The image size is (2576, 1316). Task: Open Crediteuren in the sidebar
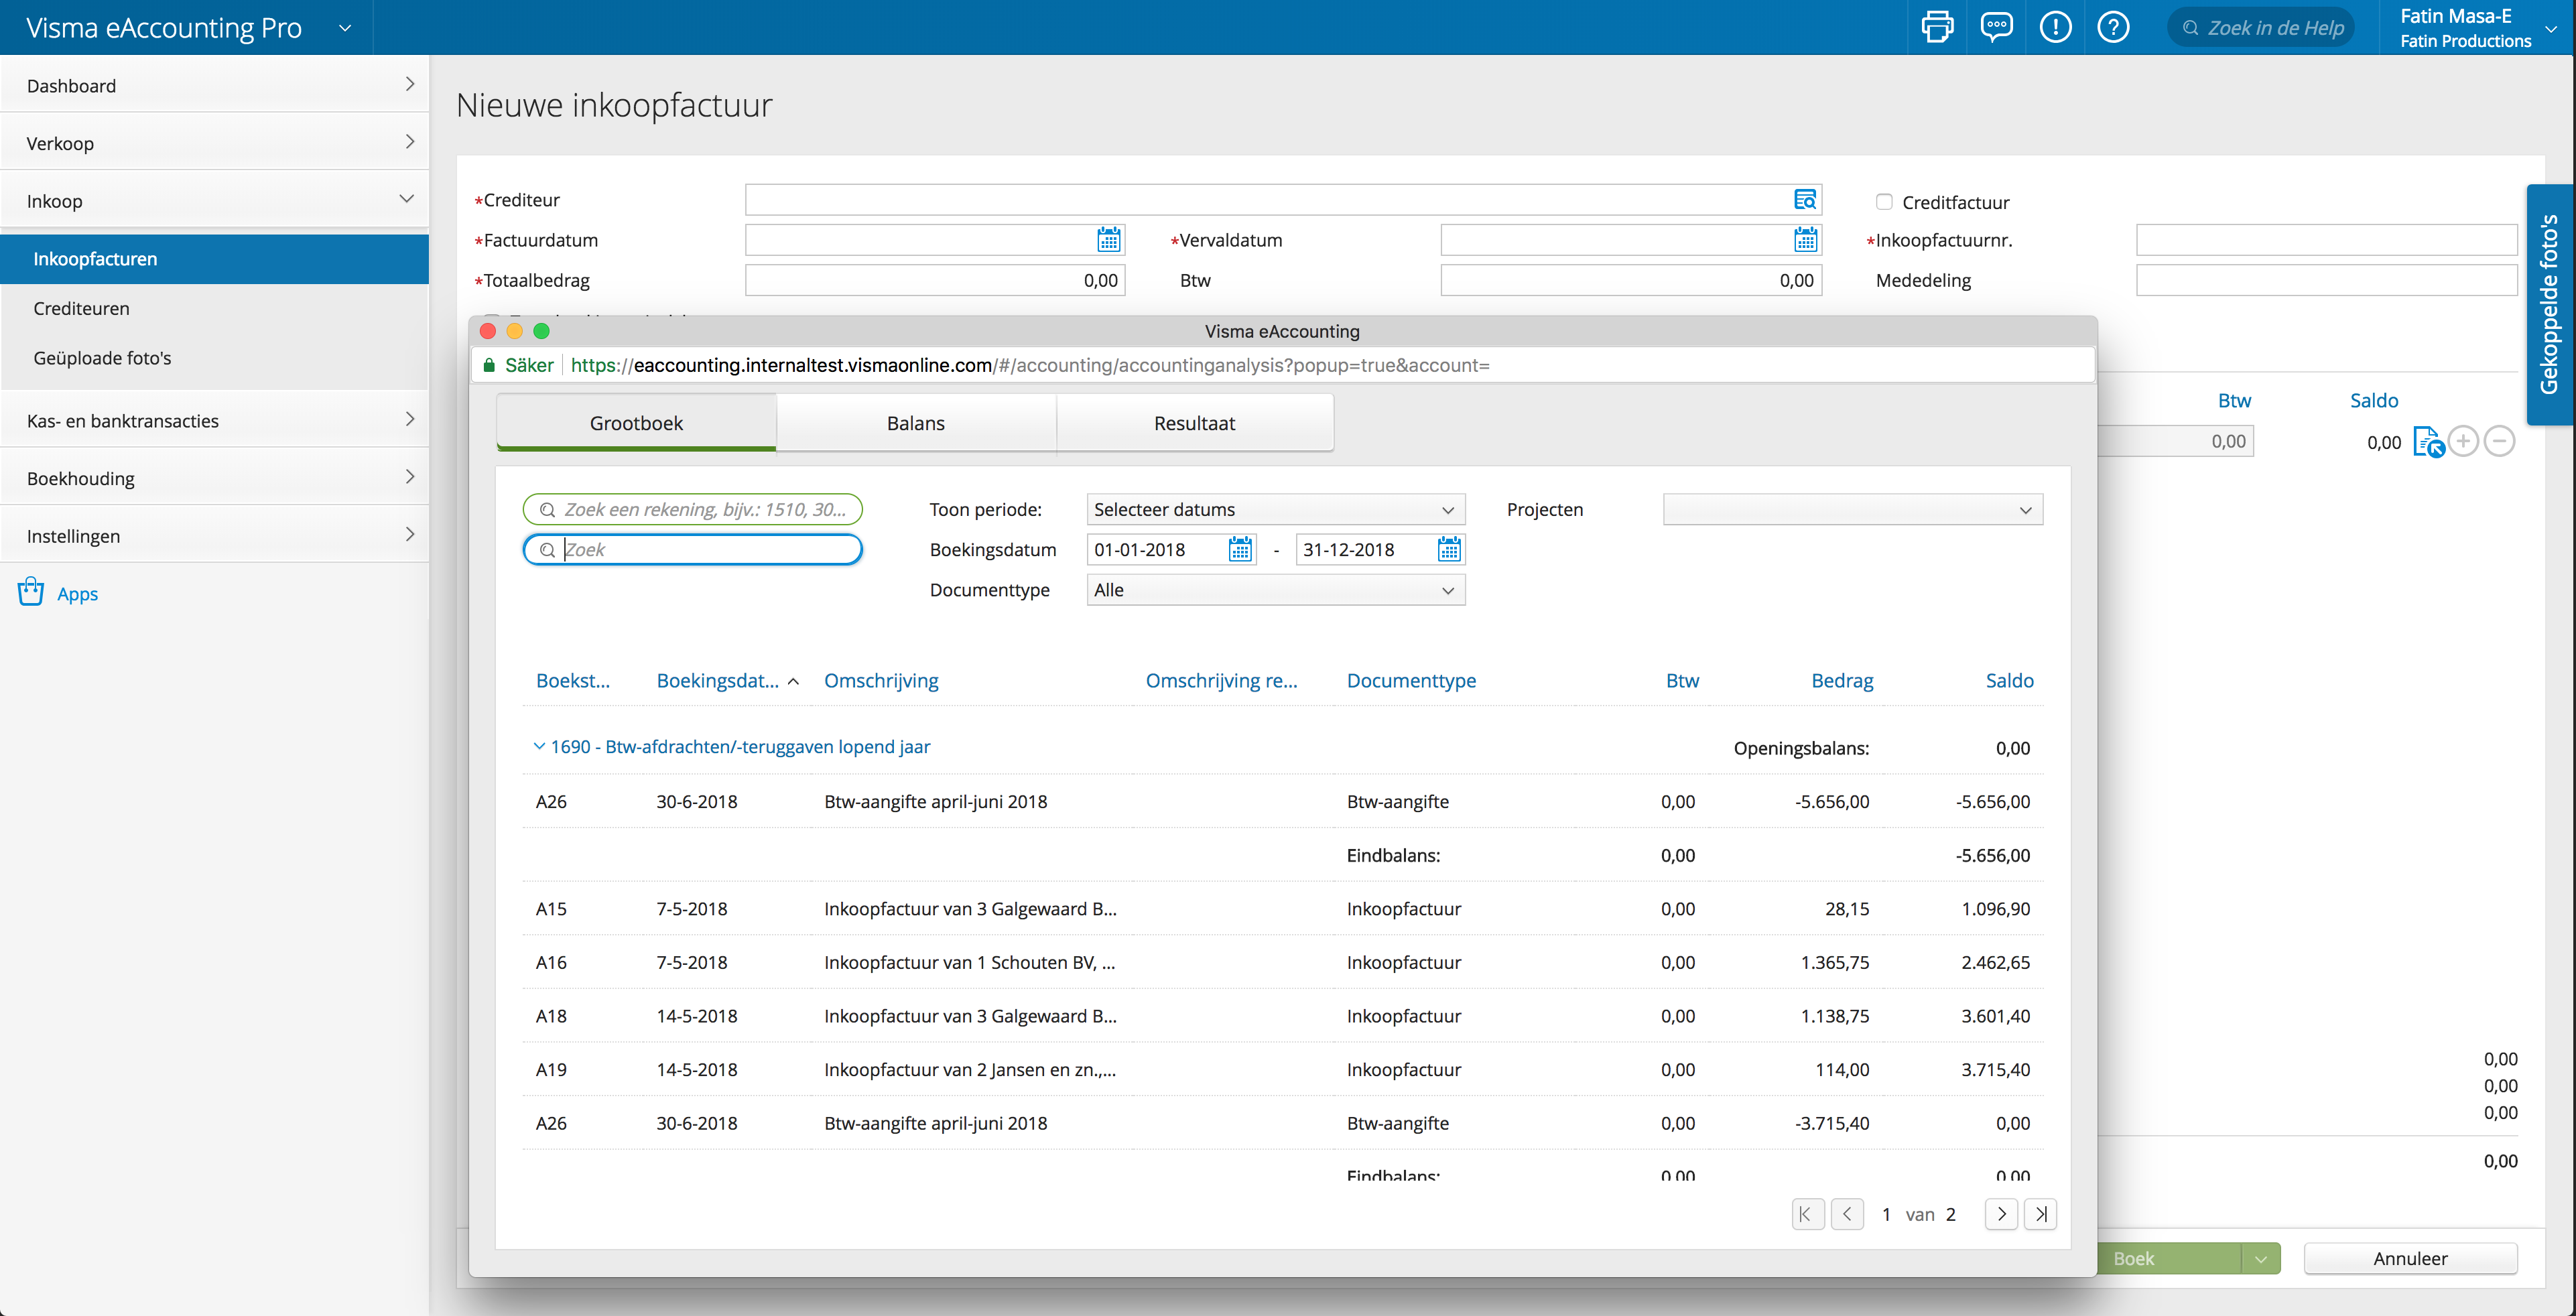click(81, 308)
